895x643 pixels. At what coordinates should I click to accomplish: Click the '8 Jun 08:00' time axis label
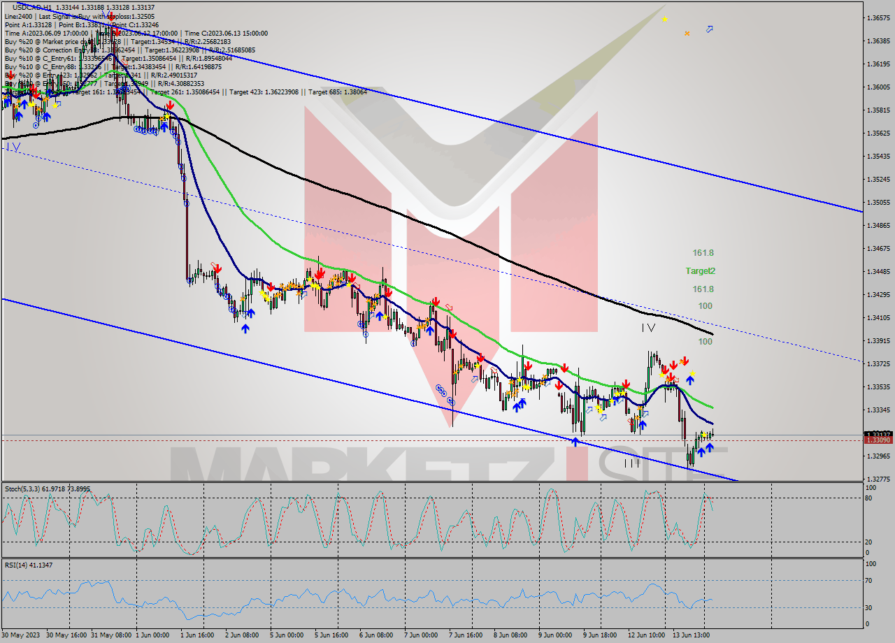click(x=511, y=635)
